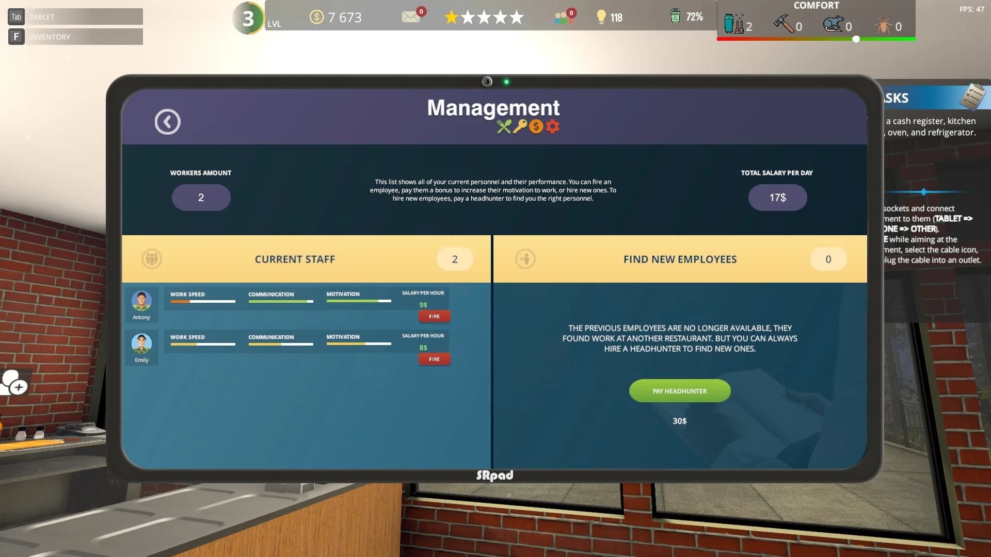Click Antony's Work Speed bar
Image resolution: width=991 pixels, height=557 pixels.
coord(203,302)
